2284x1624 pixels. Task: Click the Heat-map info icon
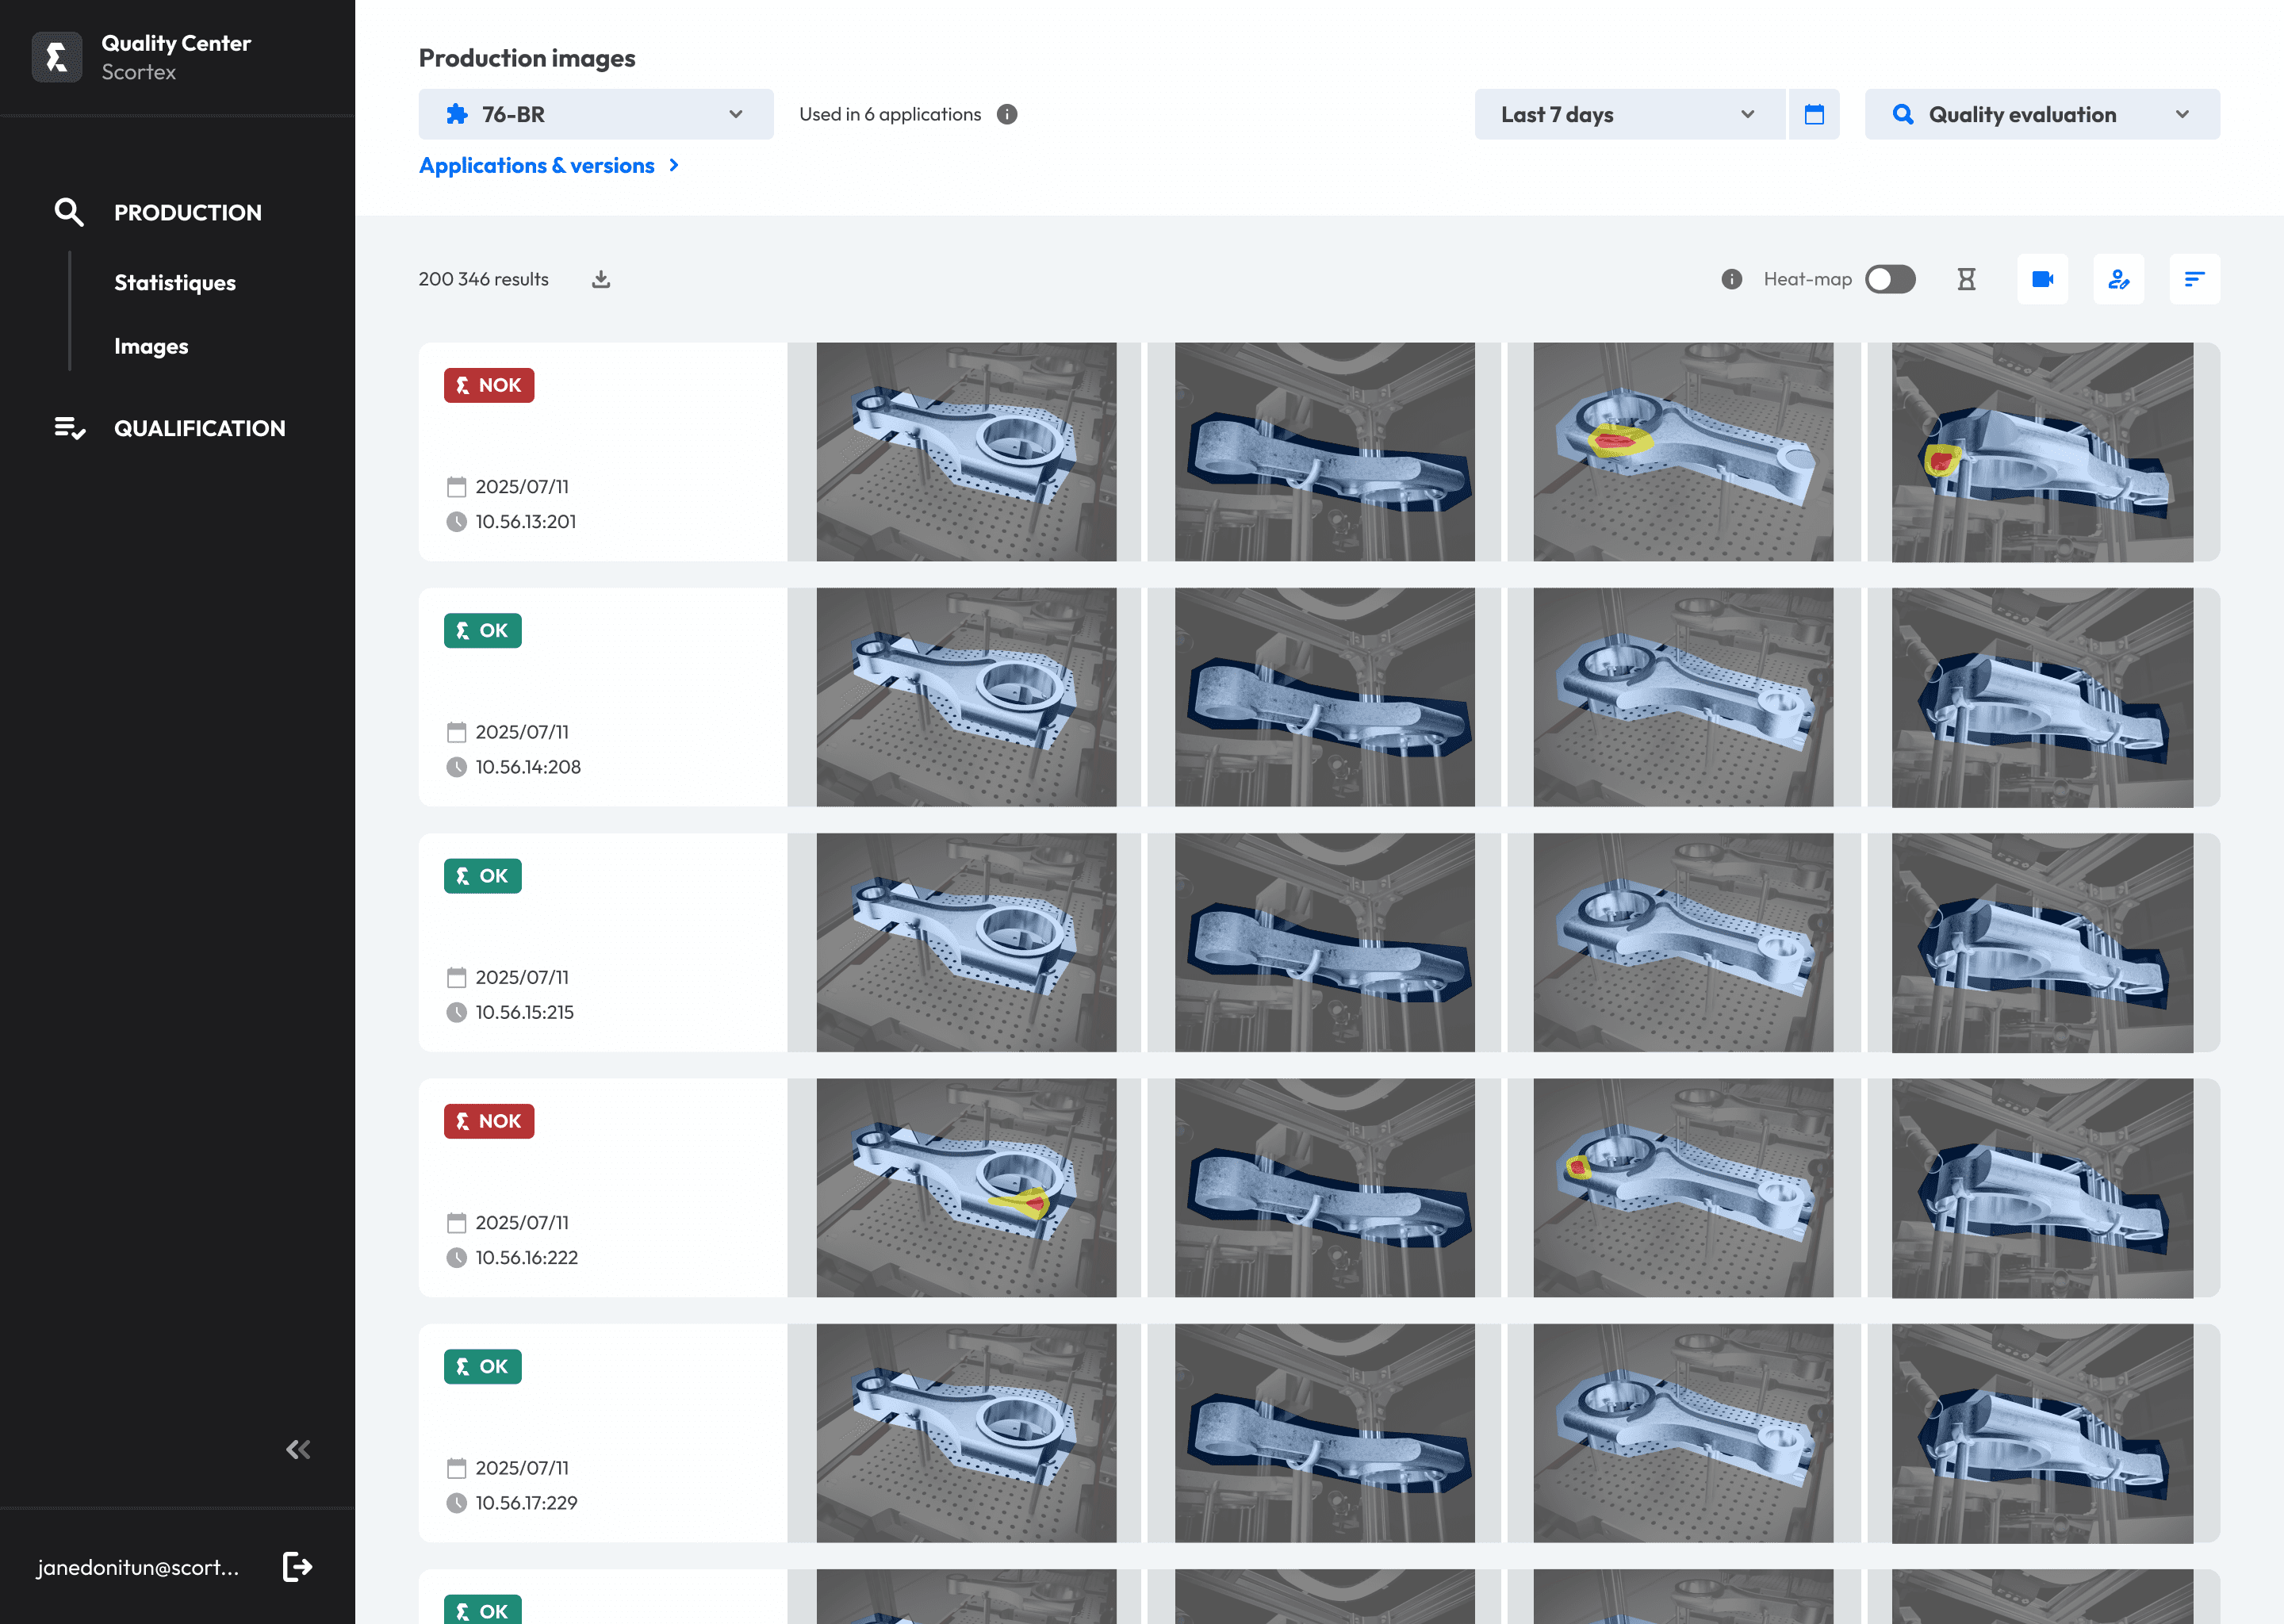coord(1731,279)
